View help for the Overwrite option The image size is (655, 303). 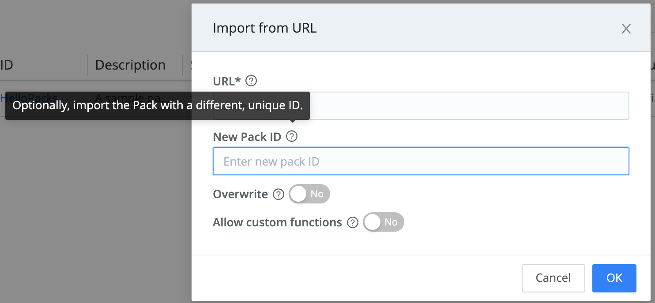279,194
